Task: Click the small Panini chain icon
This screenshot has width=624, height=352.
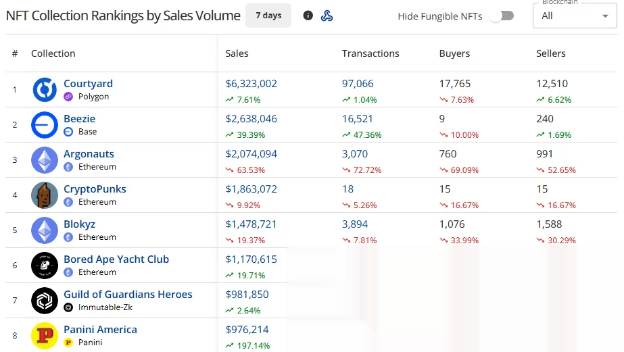Action: (x=68, y=343)
